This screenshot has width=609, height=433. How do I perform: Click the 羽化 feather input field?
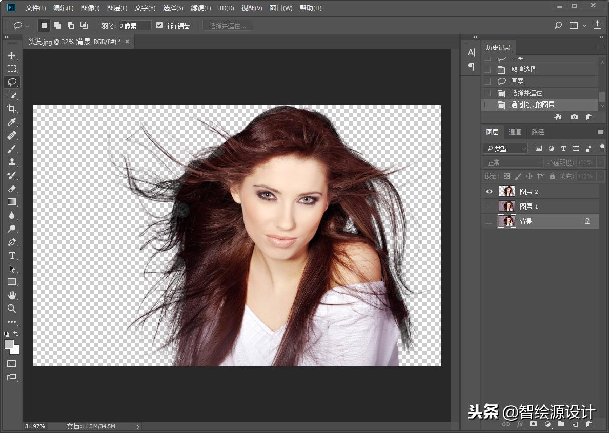tap(135, 26)
